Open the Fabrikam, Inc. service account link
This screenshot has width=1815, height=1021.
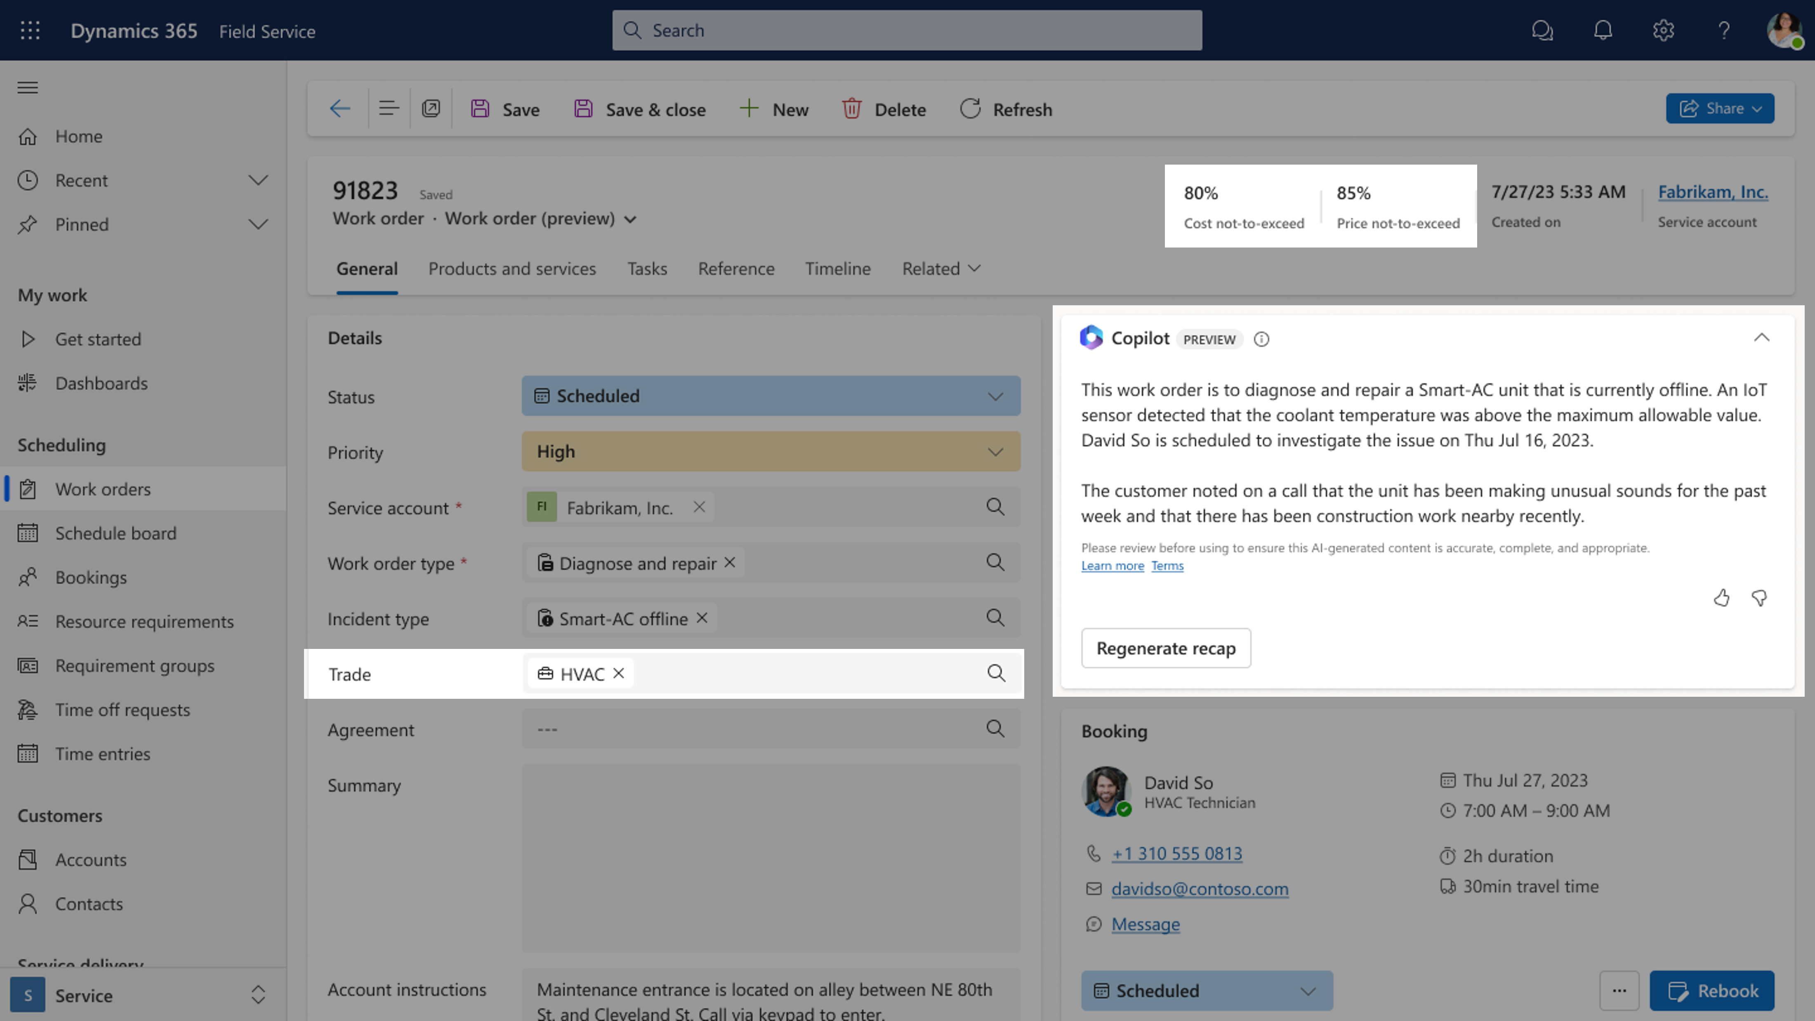pyautogui.click(x=1712, y=192)
